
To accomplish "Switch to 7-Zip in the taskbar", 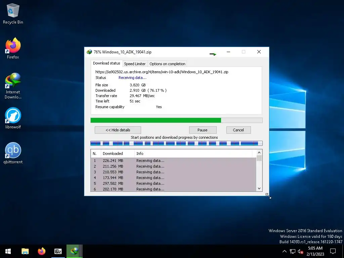I will (x=58, y=251).
